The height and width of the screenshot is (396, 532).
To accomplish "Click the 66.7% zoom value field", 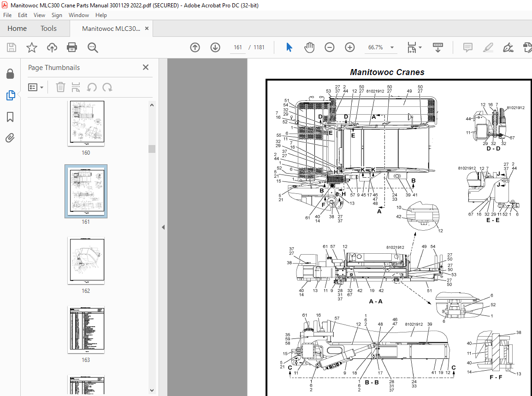I will [x=375, y=47].
